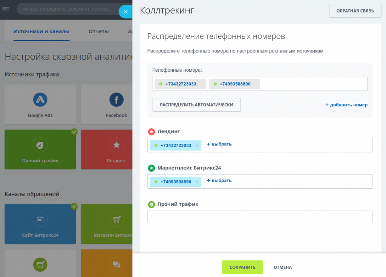
Task: Toggle checkmark on Прочий трафик tile
Action: pos(74,132)
